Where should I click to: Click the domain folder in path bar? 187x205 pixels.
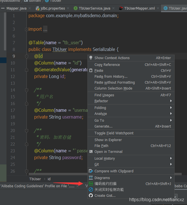33,1
